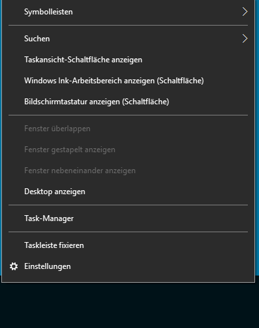This screenshot has width=259, height=328.
Task: Expand the Suchen submenu chevron
Action: click(x=245, y=39)
